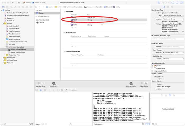Activate breakpoints toggle in debug bar

[41, 90]
